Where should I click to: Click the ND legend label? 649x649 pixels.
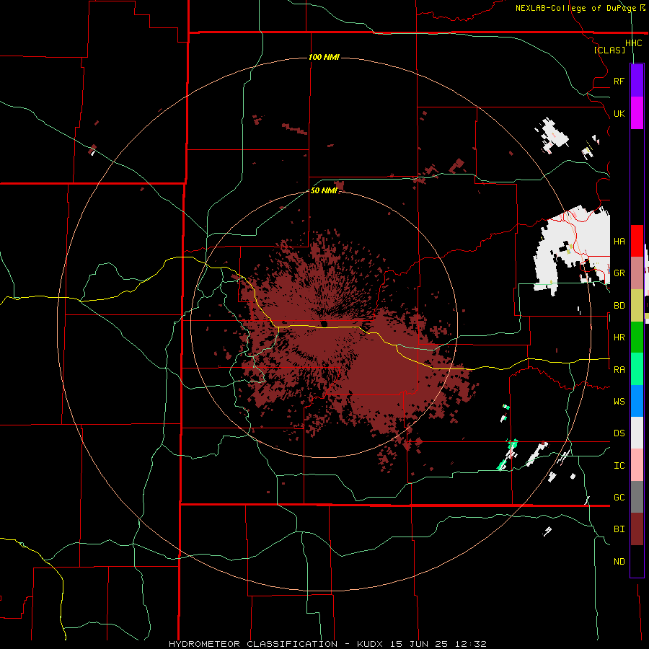click(619, 562)
